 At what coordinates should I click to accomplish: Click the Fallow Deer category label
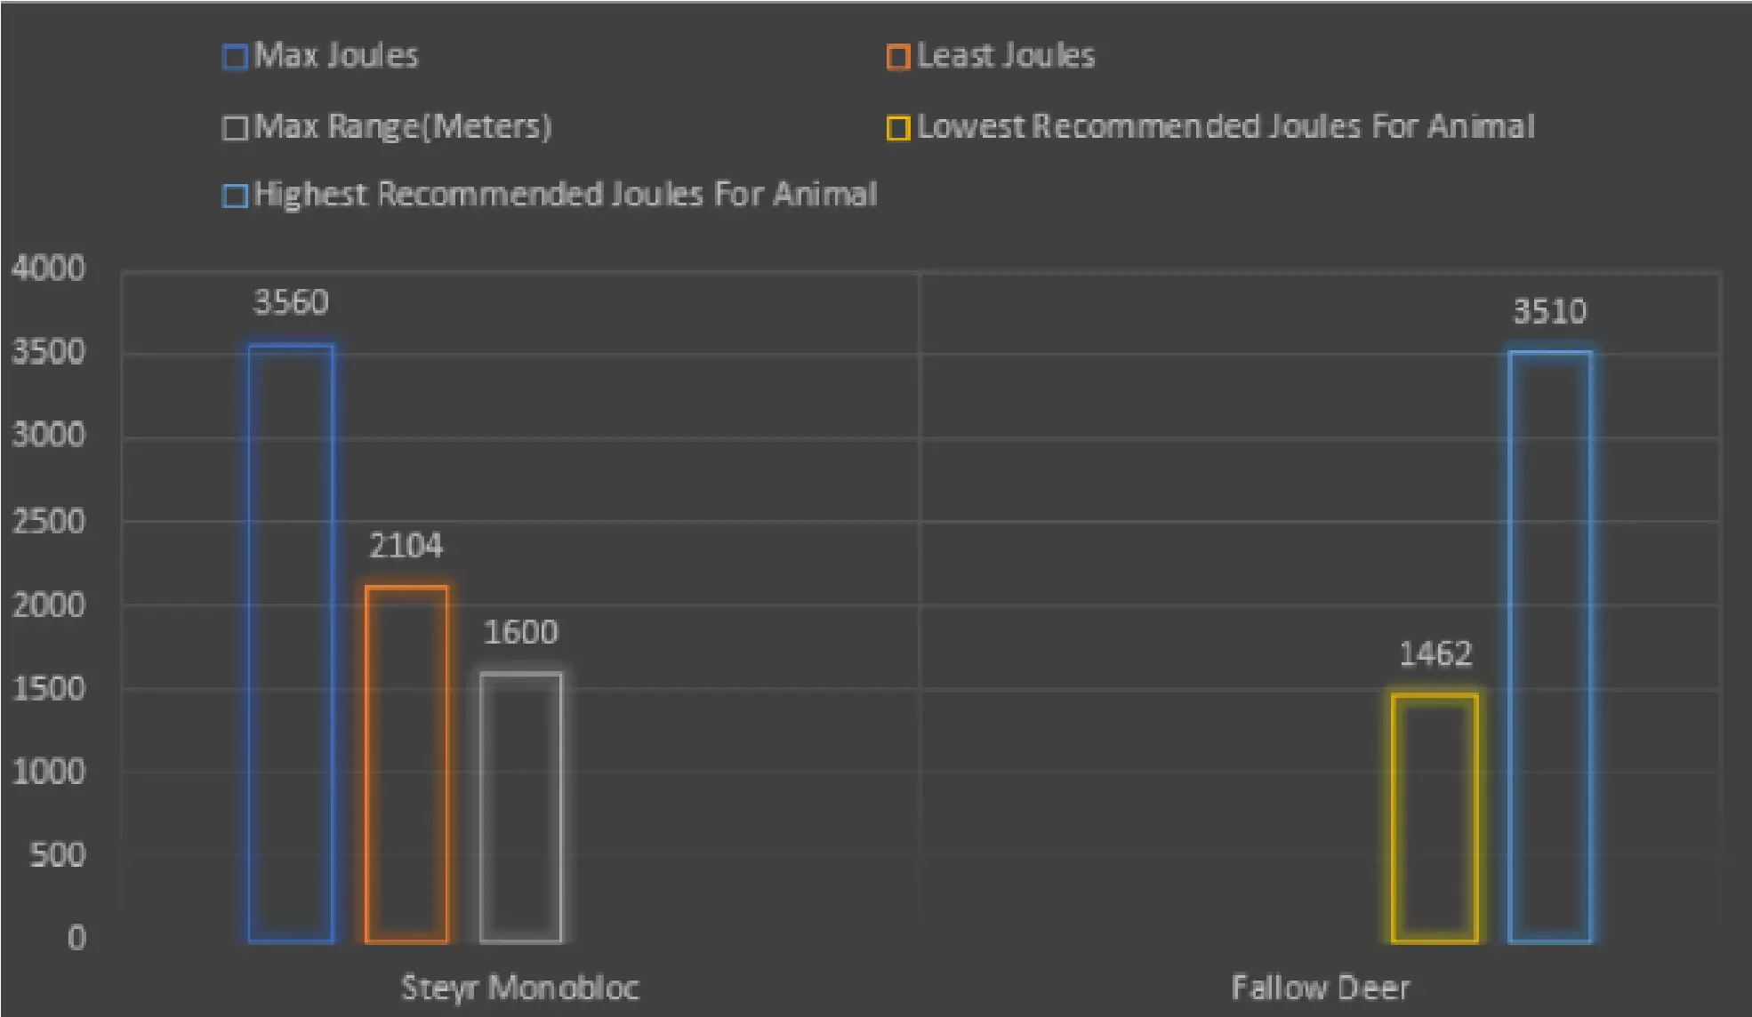(1321, 988)
